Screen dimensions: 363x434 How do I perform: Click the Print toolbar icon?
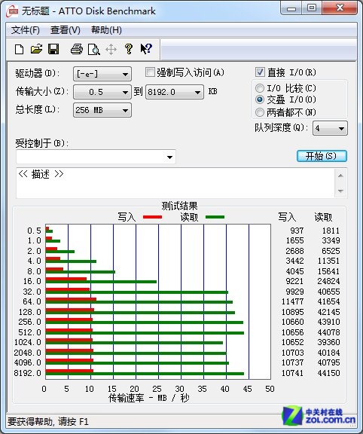pyautogui.click(x=77, y=49)
